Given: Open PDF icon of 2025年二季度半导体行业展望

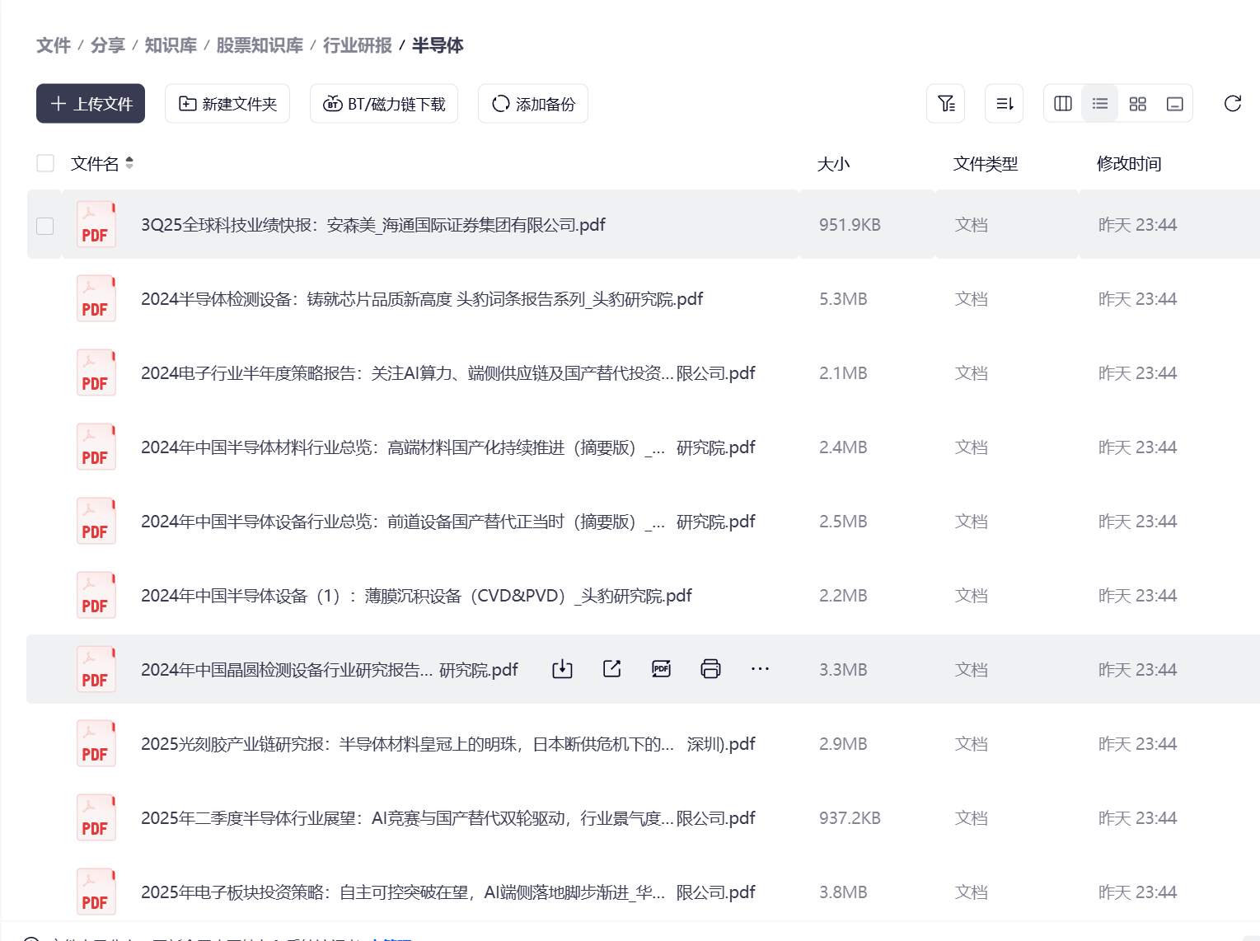Looking at the screenshot, I should [x=96, y=818].
